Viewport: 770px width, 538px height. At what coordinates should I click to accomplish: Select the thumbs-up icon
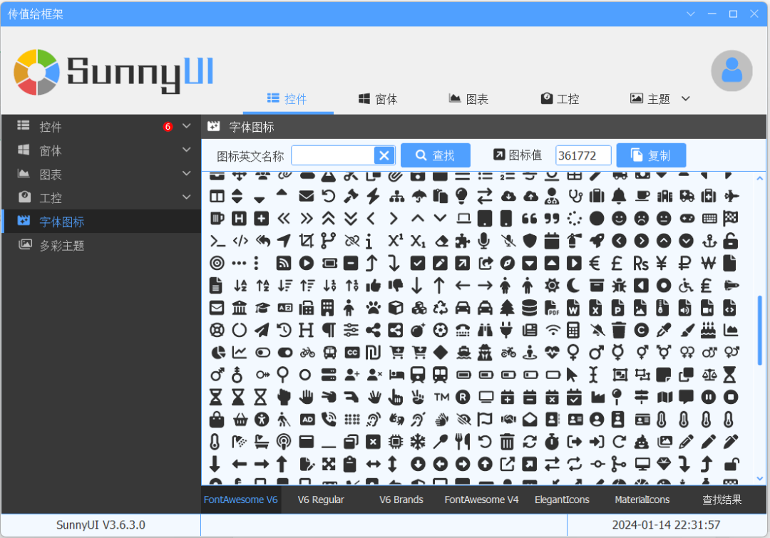pos(373,286)
